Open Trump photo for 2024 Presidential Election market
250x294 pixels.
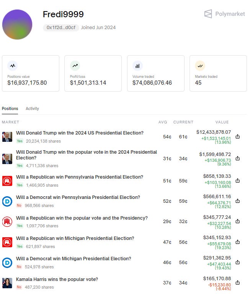click(7, 137)
